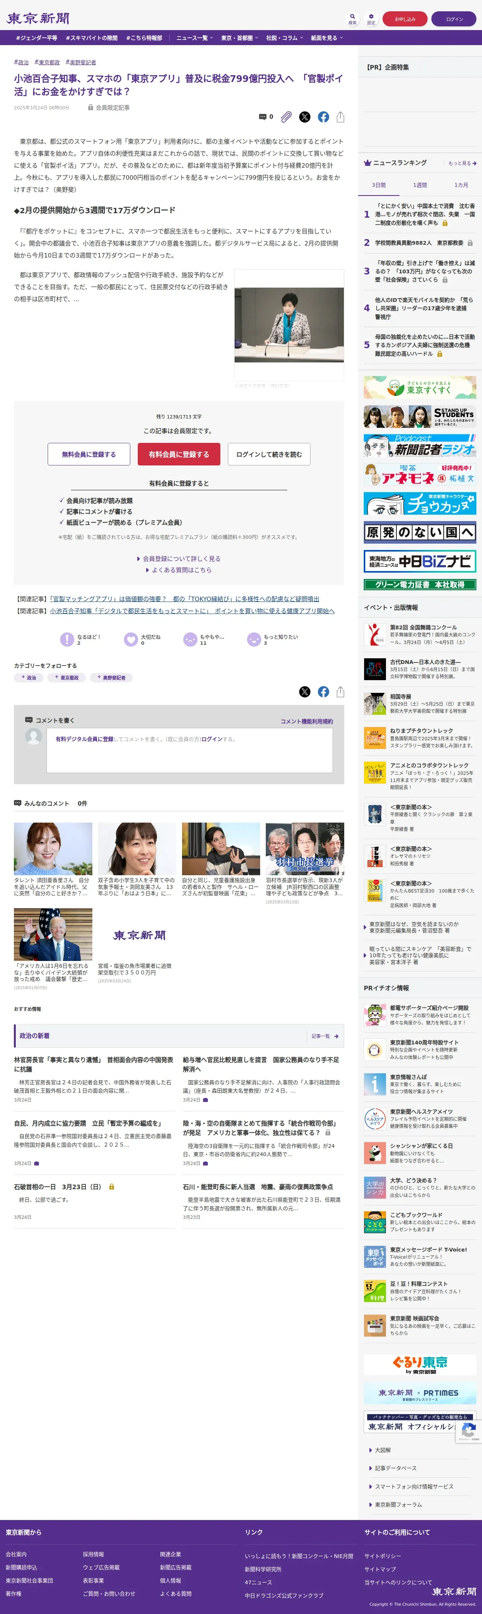React with もっと知りたい smiley icon
The image size is (482, 1614).
pyautogui.click(x=253, y=639)
